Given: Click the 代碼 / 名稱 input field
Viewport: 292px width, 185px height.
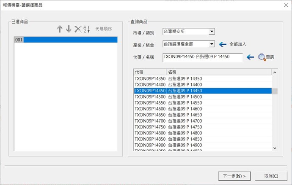Looking at the screenshot, I should 202,57.
